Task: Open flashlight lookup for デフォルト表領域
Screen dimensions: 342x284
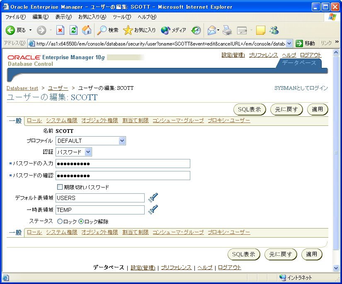Action: [x=153, y=197]
